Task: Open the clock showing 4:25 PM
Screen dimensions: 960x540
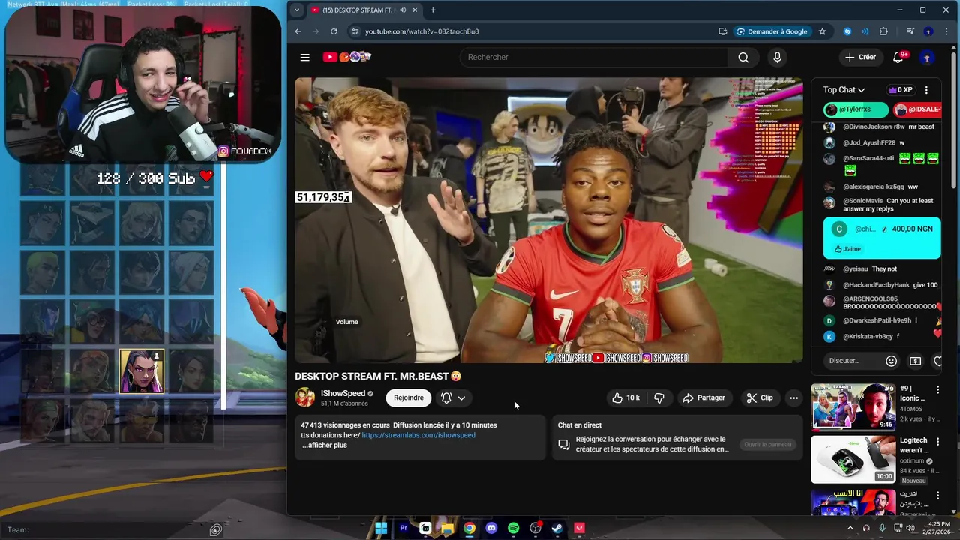Action: point(939,528)
